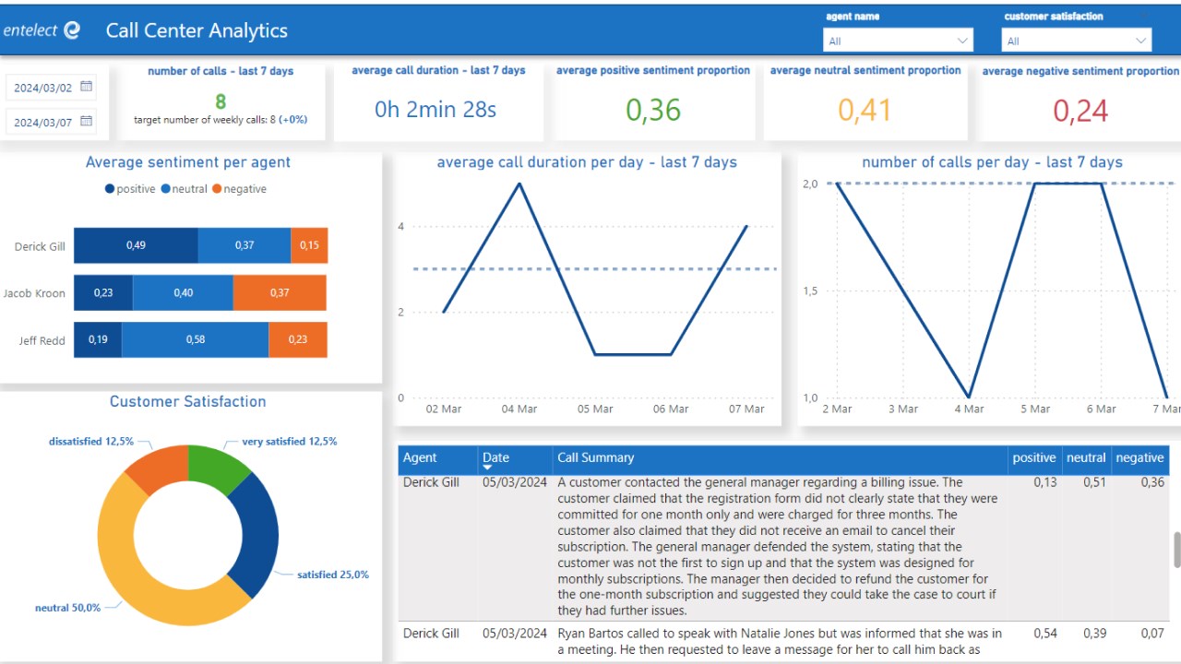Click the 4 Mar low point on calls per day chart
This screenshot has height=664, width=1181.
tap(969, 397)
